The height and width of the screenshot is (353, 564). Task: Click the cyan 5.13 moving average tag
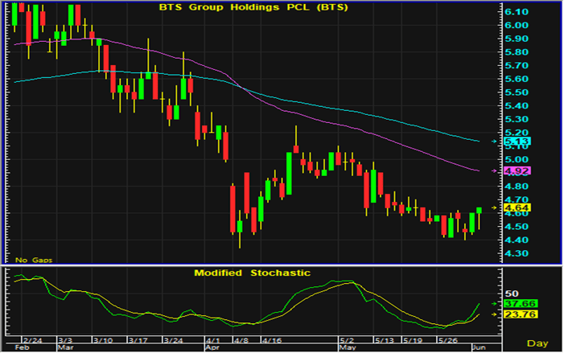point(515,143)
